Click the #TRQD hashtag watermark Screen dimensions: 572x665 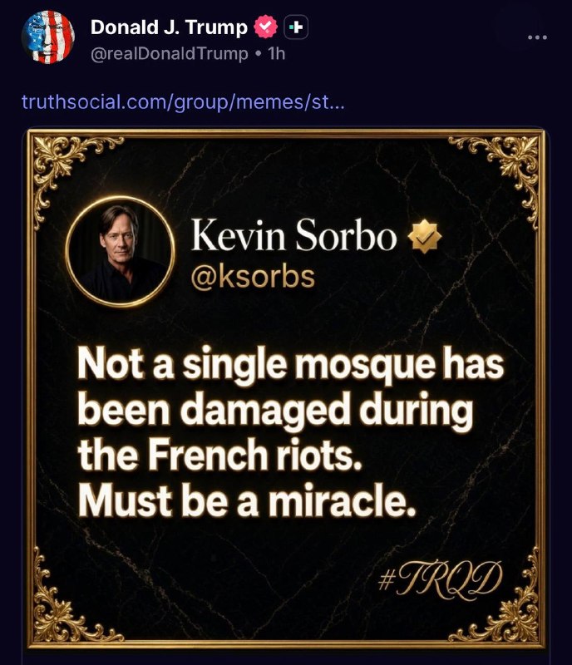(x=440, y=579)
